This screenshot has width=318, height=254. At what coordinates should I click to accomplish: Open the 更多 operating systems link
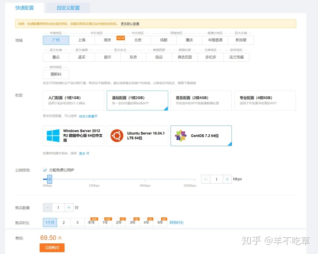click(82, 153)
